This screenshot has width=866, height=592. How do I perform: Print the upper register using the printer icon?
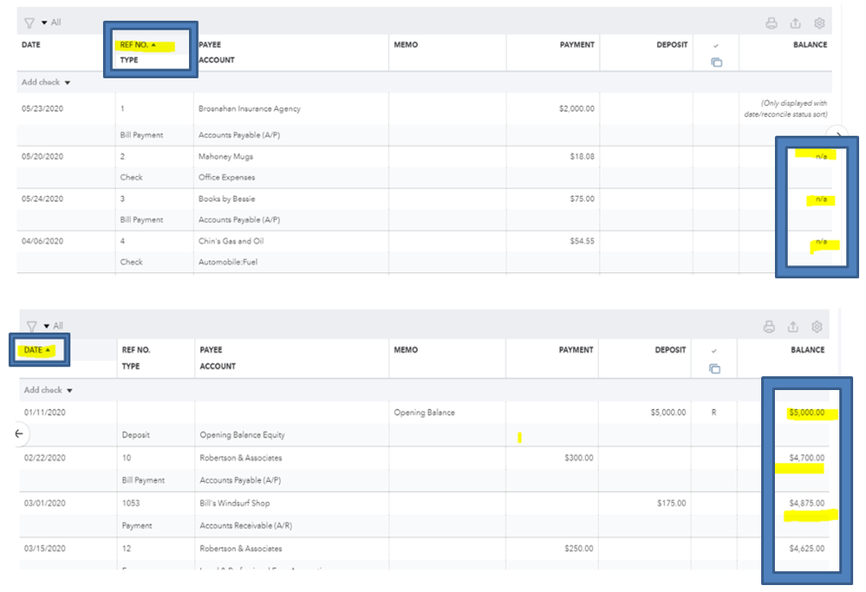[771, 23]
